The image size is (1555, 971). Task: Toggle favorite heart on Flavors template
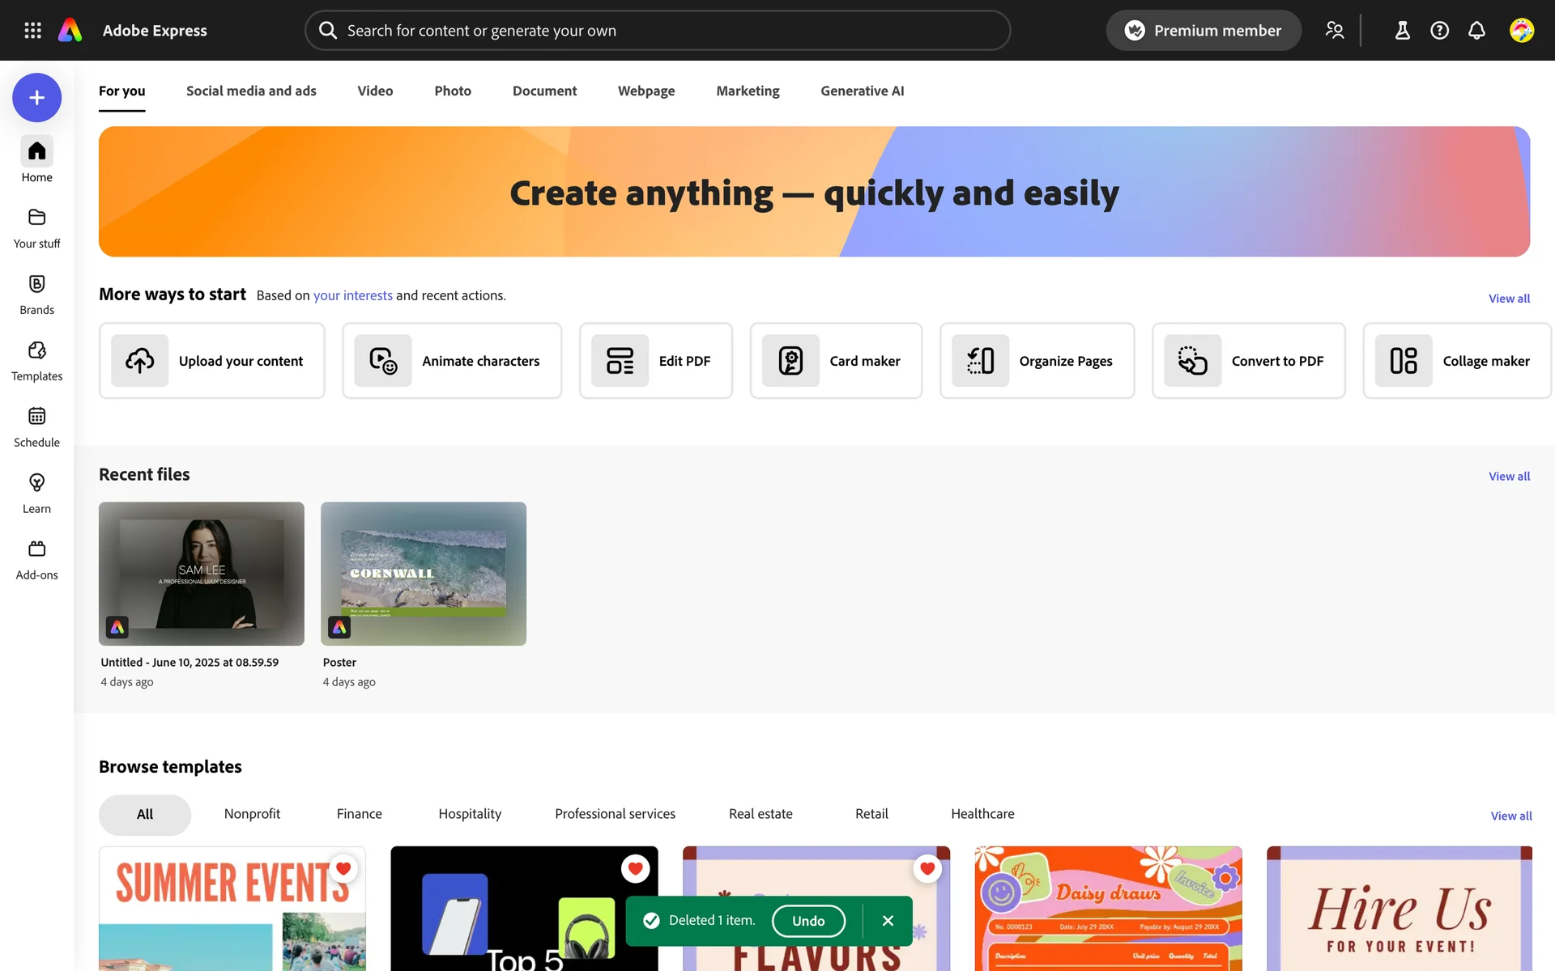927,868
